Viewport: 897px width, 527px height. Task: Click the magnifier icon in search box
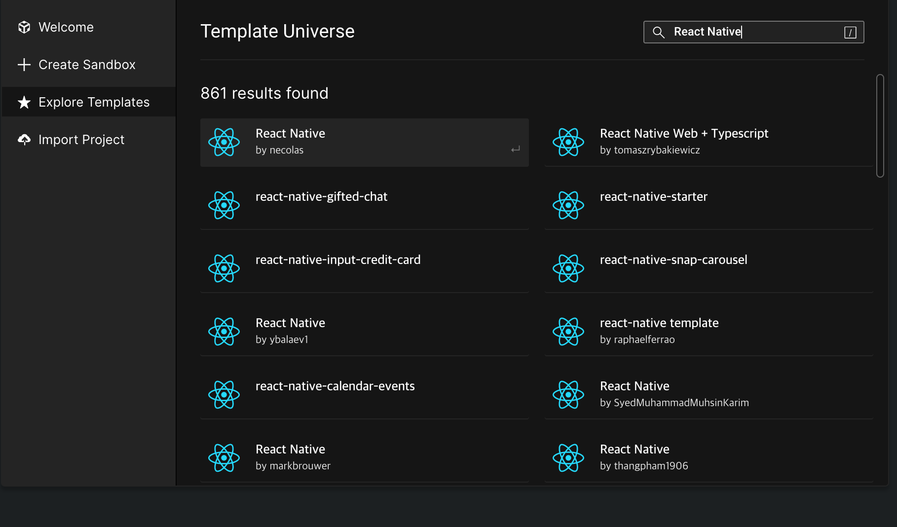659,32
